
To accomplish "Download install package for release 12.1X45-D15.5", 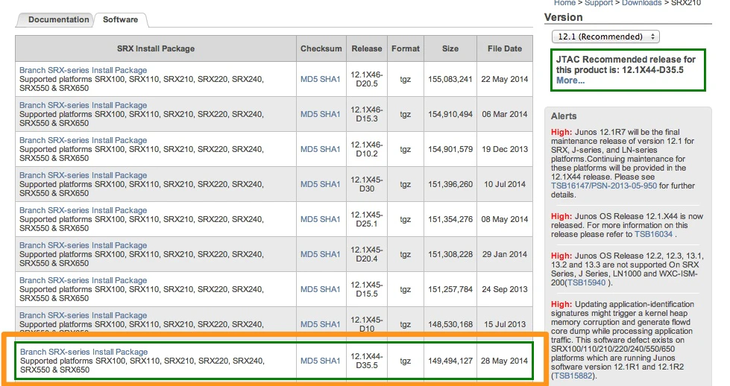I will pos(83,280).
